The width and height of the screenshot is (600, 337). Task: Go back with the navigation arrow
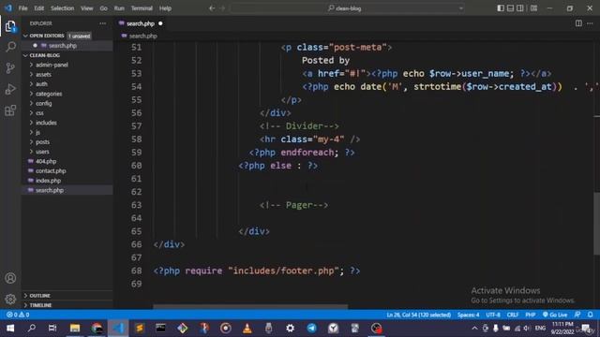(x=212, y=8)
